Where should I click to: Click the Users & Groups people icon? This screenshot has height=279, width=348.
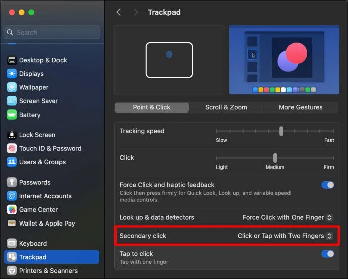[12, 162]
